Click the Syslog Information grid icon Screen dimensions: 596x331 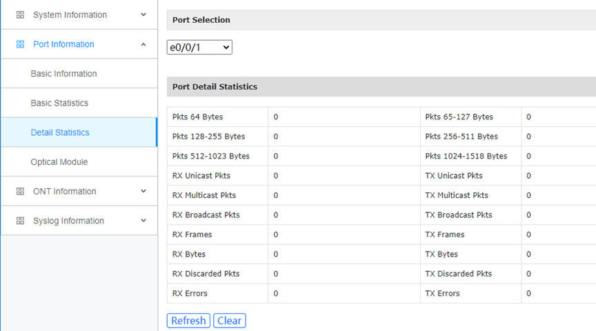tap(20, 221)
